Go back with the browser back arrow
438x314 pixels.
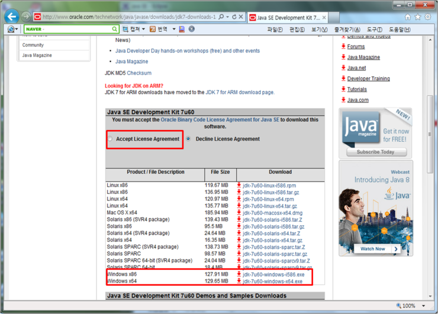click(12, 17)
